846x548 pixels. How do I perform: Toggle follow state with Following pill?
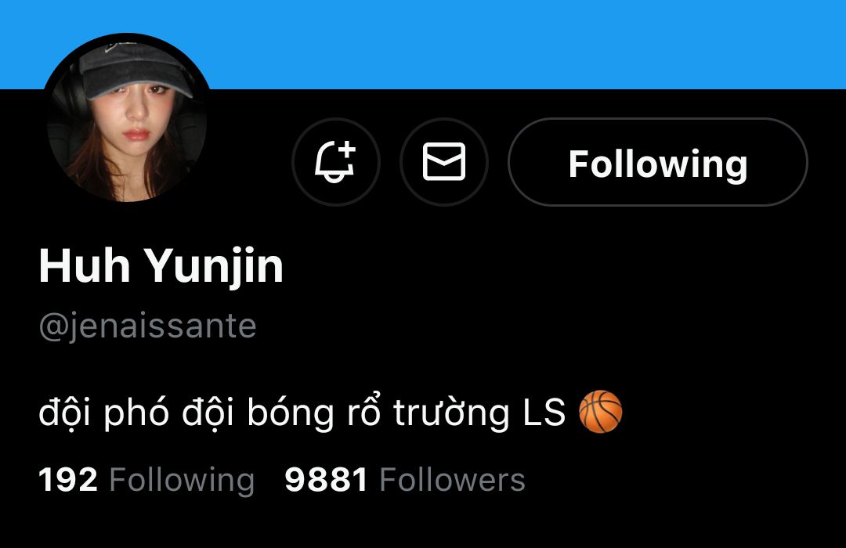click(x=658, y=162)
